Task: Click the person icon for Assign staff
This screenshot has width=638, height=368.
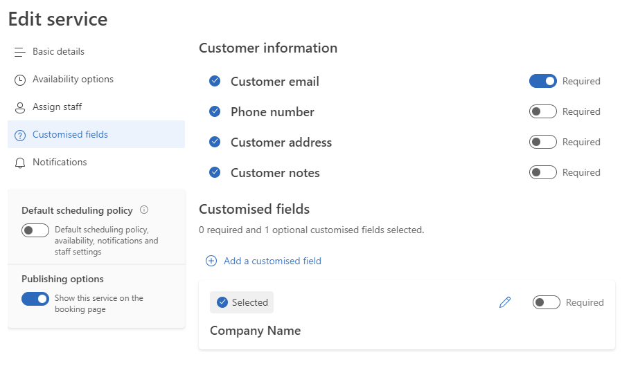Action: coord(20,107)
